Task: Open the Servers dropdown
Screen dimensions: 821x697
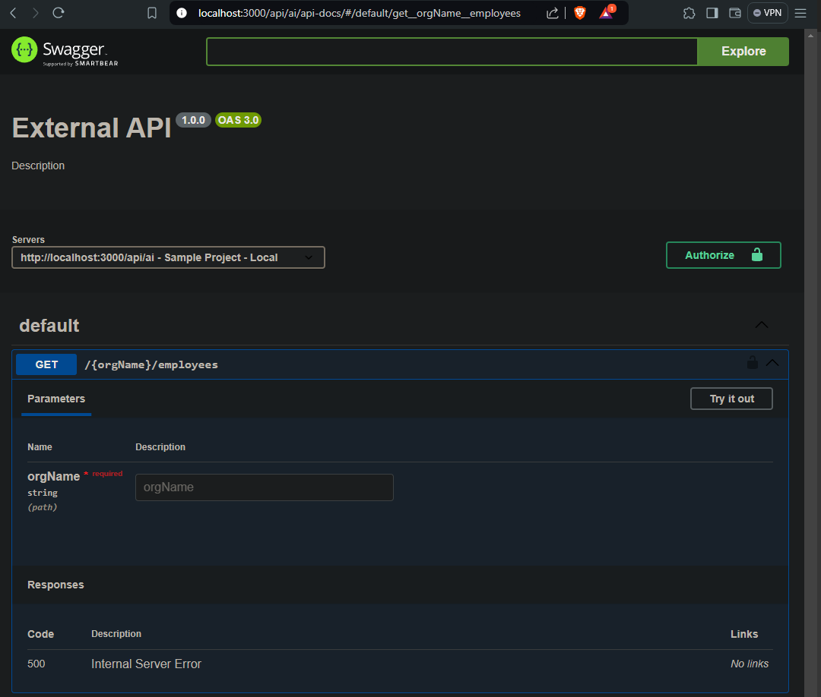Action: point(168,257)
